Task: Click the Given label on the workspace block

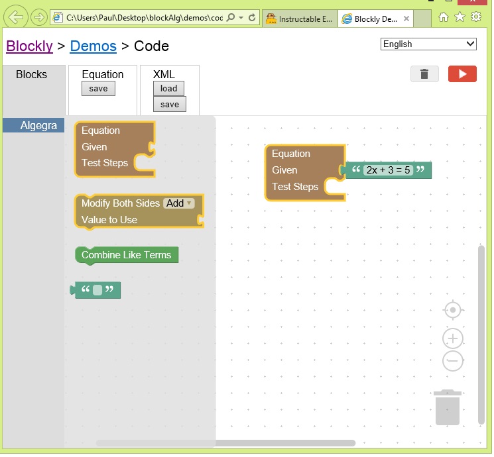Action: [x=286, y=171]
